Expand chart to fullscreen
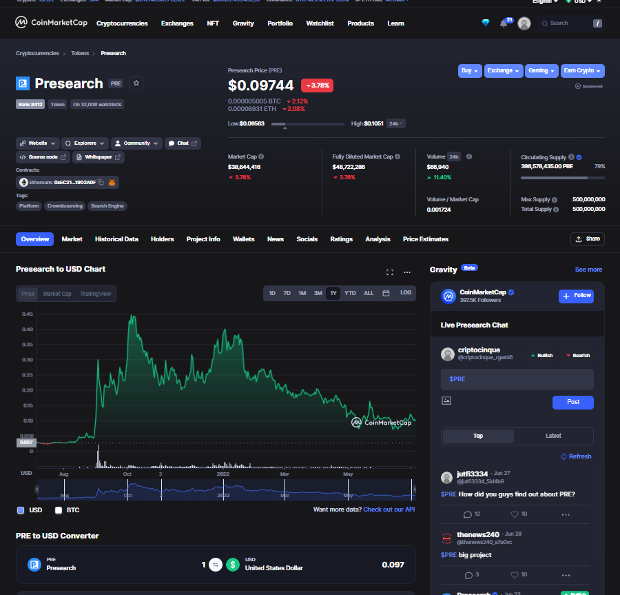The height and width of the screenshot is (595, 620). pos(389,272)
